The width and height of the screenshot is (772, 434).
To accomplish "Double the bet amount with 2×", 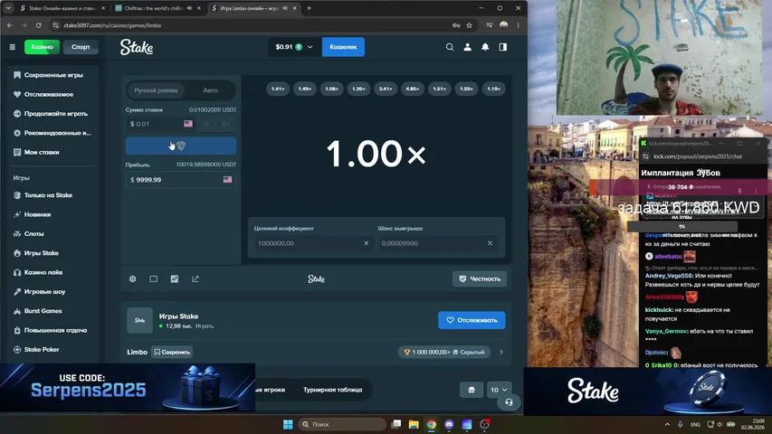I will pos(225,124).
